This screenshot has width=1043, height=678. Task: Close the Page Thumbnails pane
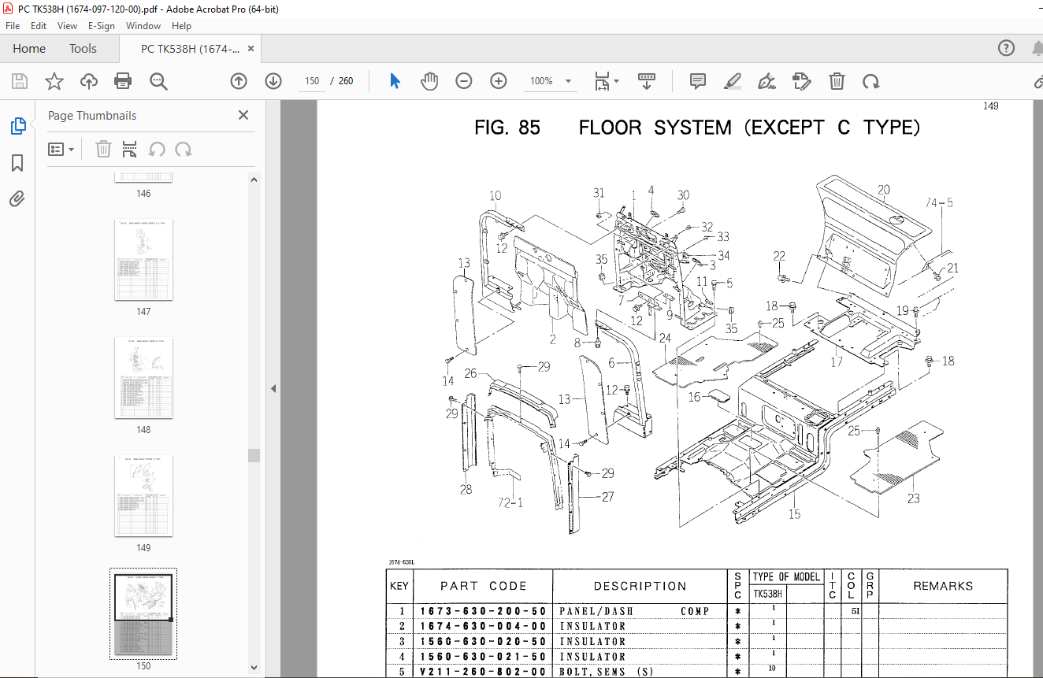[243, 115]
